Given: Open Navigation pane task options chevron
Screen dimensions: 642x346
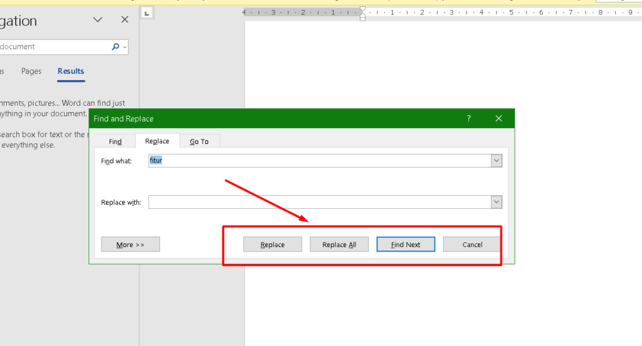Looking at the screenshot, I should [x=98, y=20].
